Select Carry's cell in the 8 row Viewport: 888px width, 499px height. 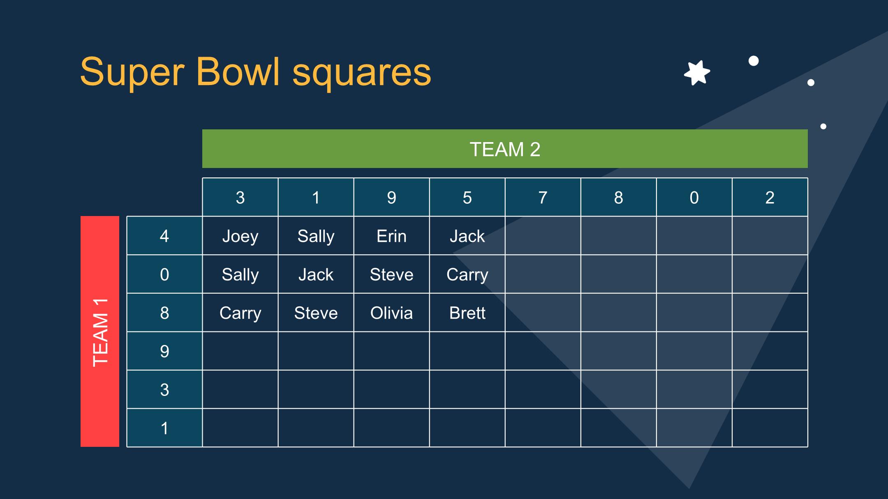[x=240, y=313]
